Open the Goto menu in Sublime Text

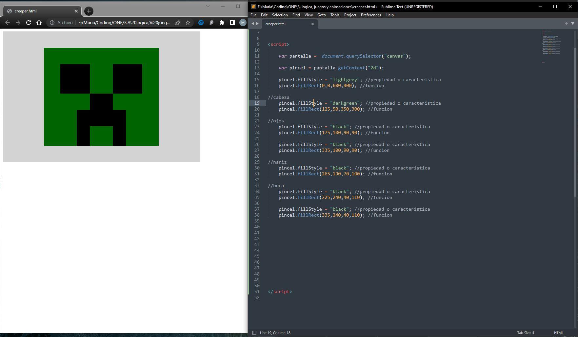click(x=321, y=15)
